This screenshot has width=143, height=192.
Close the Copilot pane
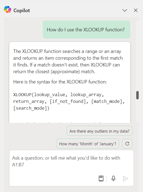[136, 11]
